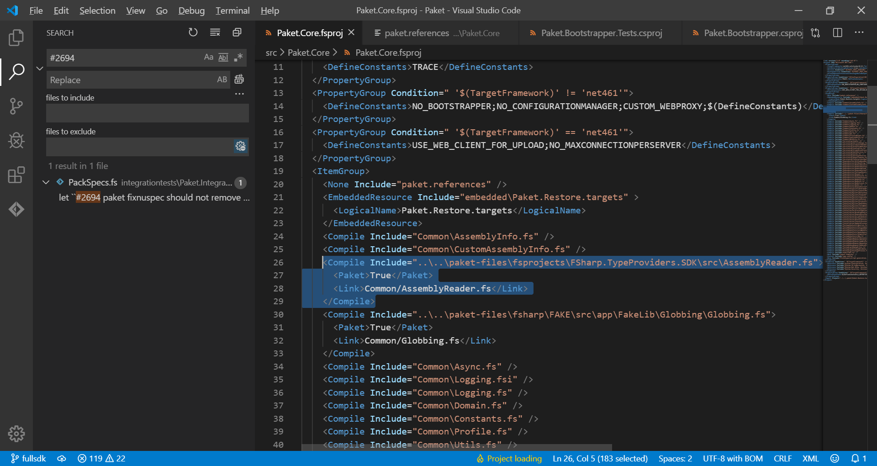Click the Project loading status item
Image resolution: width=877 pixels, height=466 pixels.
click(x=508, y=458)
